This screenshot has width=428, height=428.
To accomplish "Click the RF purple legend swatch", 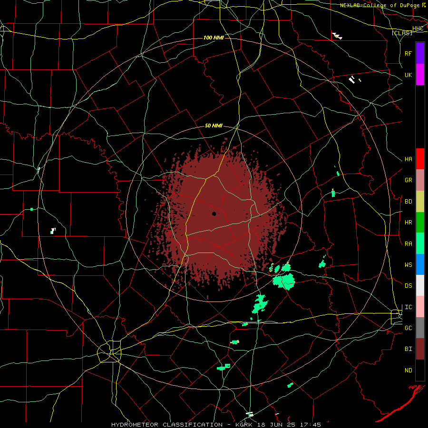I will pyautogui.click(x=420, y=53).
